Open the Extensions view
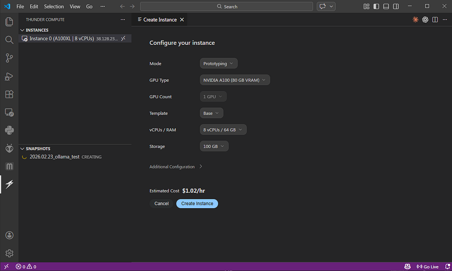The image size is (452, 271). tap(9, 94)
